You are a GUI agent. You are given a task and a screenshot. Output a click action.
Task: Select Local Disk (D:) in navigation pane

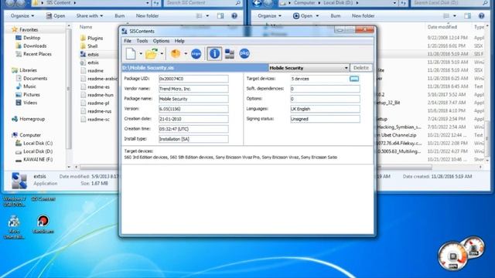tap(38, 151)
